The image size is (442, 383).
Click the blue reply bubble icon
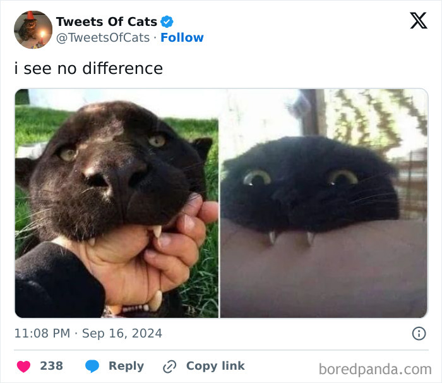tap(92, 366)
